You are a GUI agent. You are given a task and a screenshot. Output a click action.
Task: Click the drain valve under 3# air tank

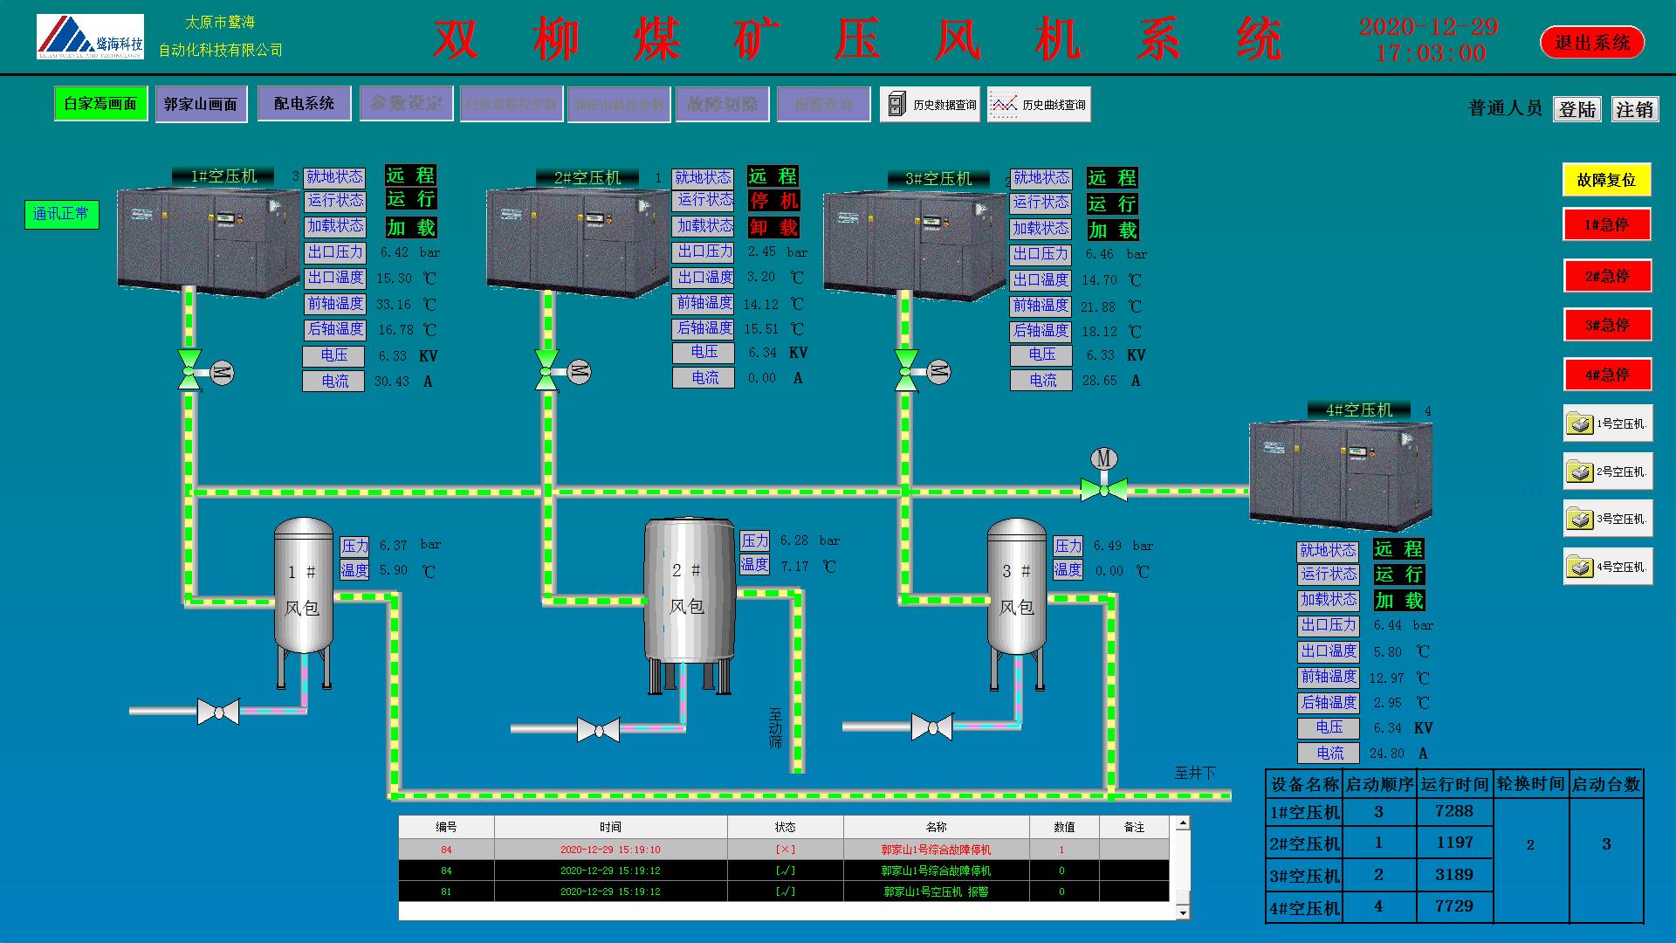pyautogui.click(x=931, y=726)
